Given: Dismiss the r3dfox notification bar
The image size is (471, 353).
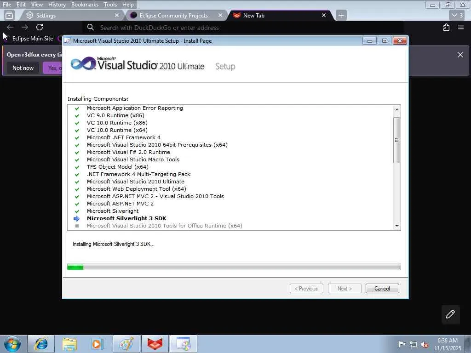Looking at the screenshot, I should point(460,55).
